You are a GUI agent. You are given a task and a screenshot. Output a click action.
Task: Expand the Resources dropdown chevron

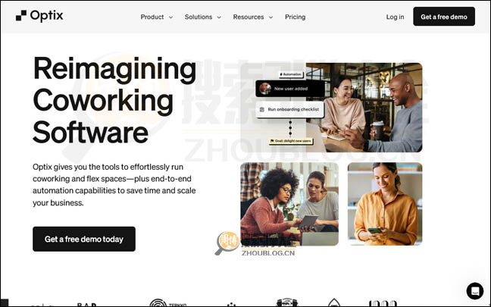coord(271,17)
